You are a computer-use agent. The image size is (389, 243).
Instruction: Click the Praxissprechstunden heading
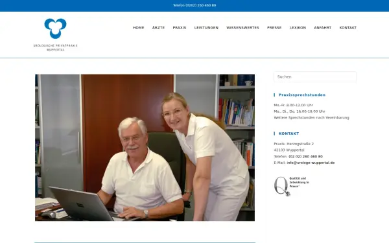pyautogui.click(x=302, y=95)
